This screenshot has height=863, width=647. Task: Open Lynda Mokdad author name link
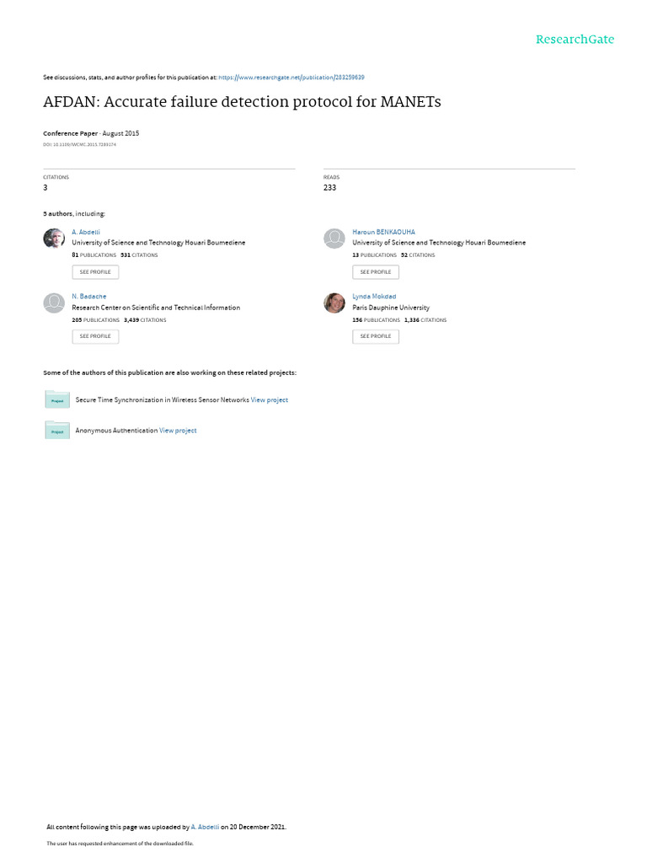coord(374,297)
